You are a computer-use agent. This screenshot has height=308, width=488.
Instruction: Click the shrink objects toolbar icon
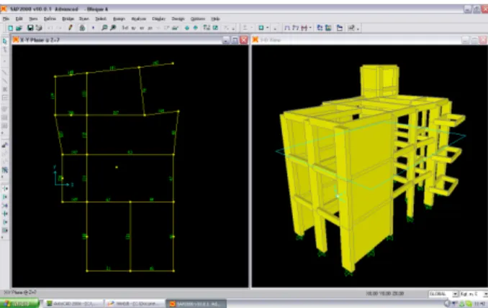pos(207,28)
